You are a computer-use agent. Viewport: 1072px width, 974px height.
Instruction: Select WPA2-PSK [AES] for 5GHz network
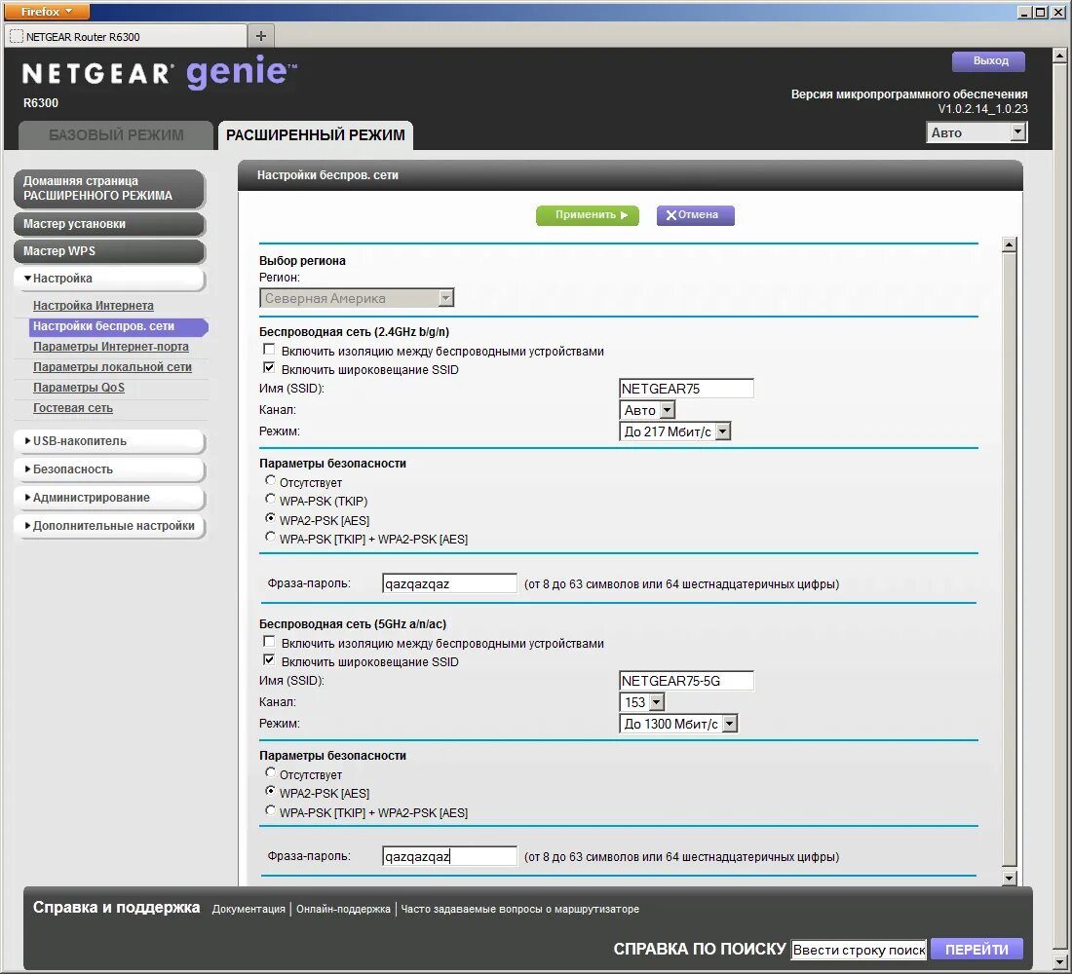click(270, 792)
